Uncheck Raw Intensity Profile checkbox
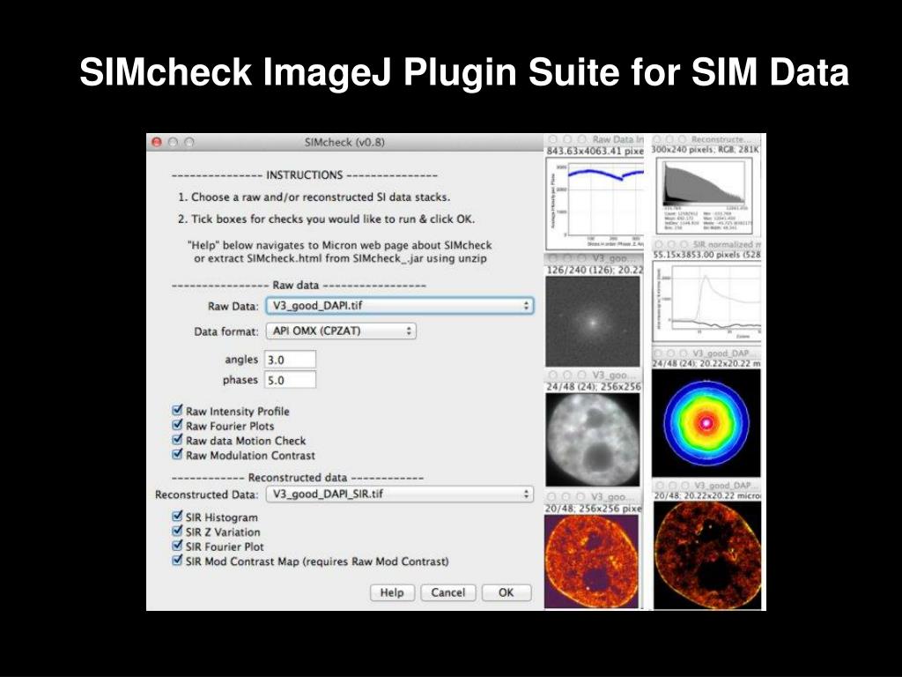Image resolution: width=902 pixels, height=677 pixels. coord(177,411)
